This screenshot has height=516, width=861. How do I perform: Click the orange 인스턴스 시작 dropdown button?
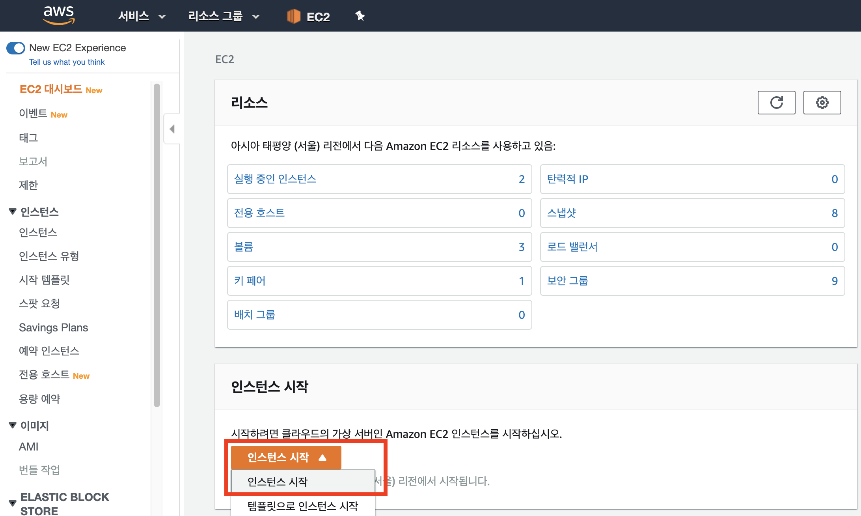tap(286, 457)
